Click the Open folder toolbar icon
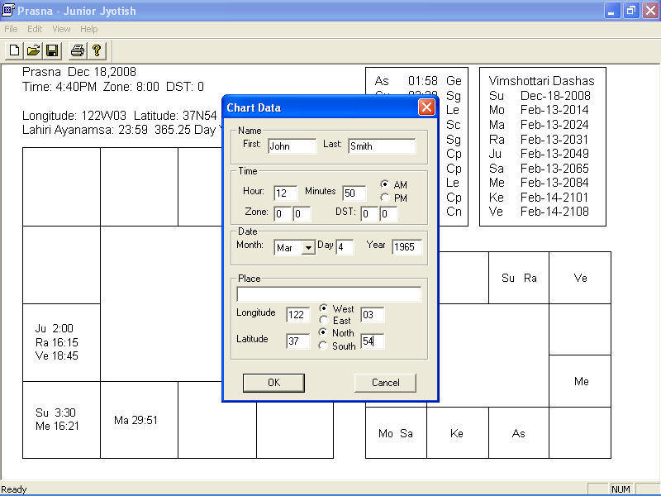The width and height of the screenshot is (661, 496). (x=33, y=50)
